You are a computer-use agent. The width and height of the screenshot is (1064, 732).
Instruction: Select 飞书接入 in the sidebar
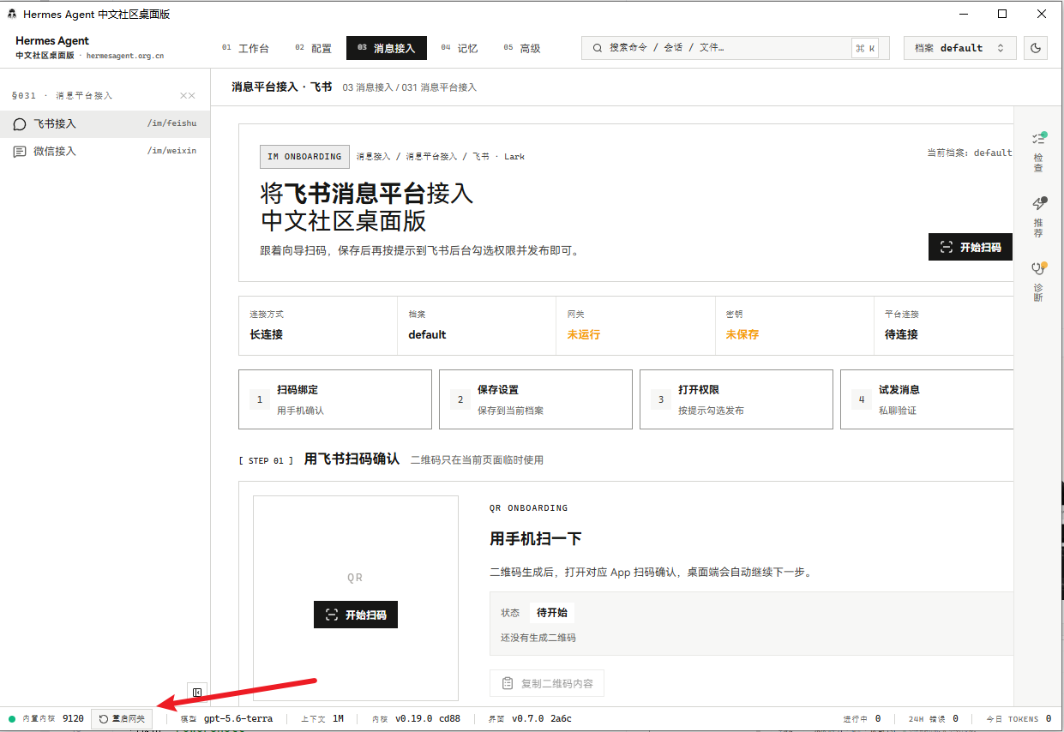(x=105, y=123)
